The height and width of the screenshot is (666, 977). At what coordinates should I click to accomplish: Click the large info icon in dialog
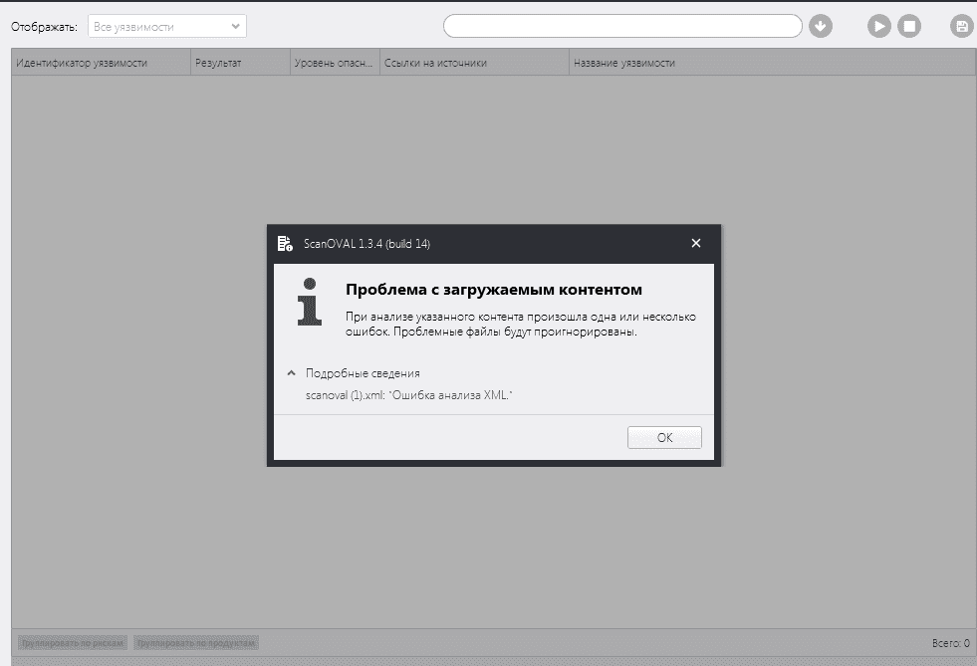click(x=311, y=302)
